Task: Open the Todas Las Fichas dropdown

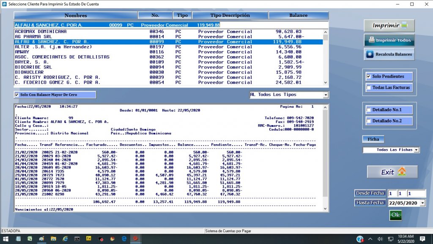Action: coord(417,150)
